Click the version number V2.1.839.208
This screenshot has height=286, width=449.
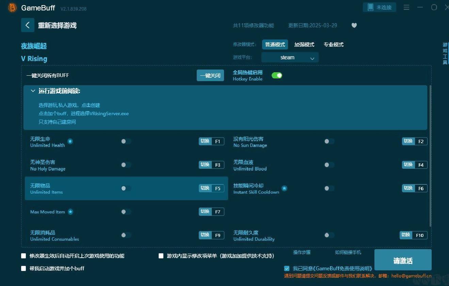(74, 9)
